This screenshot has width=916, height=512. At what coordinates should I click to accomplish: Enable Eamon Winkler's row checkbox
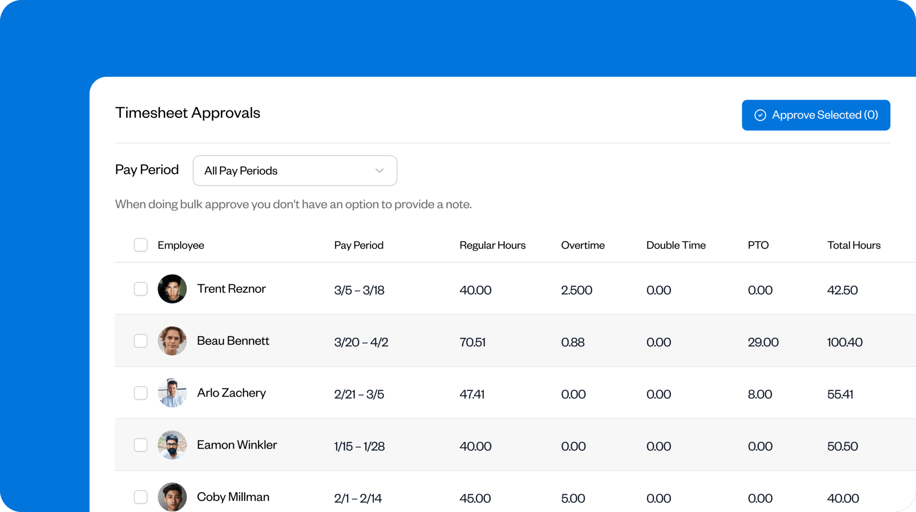140,444
